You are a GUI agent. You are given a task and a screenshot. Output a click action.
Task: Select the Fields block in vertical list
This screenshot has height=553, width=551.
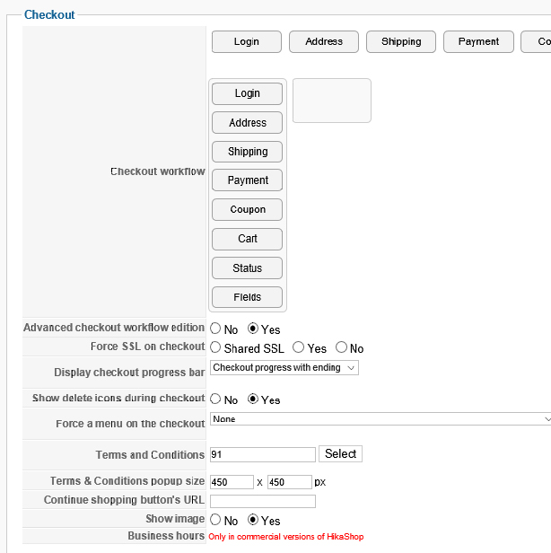coord(248,297)
